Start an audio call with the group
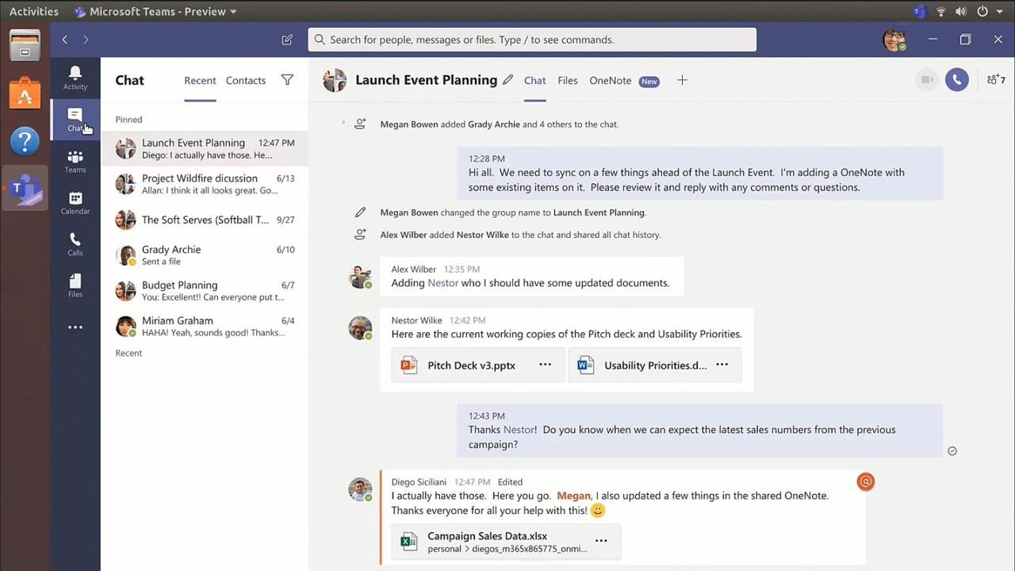This screenshot has height=571, width=1015. pyautogui.click(x=956, y=80)
